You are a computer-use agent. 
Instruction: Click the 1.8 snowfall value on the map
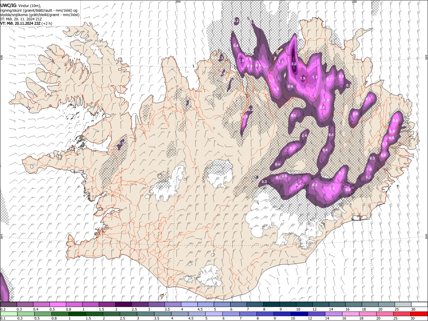pyautogui.click(x=242, y=61)
